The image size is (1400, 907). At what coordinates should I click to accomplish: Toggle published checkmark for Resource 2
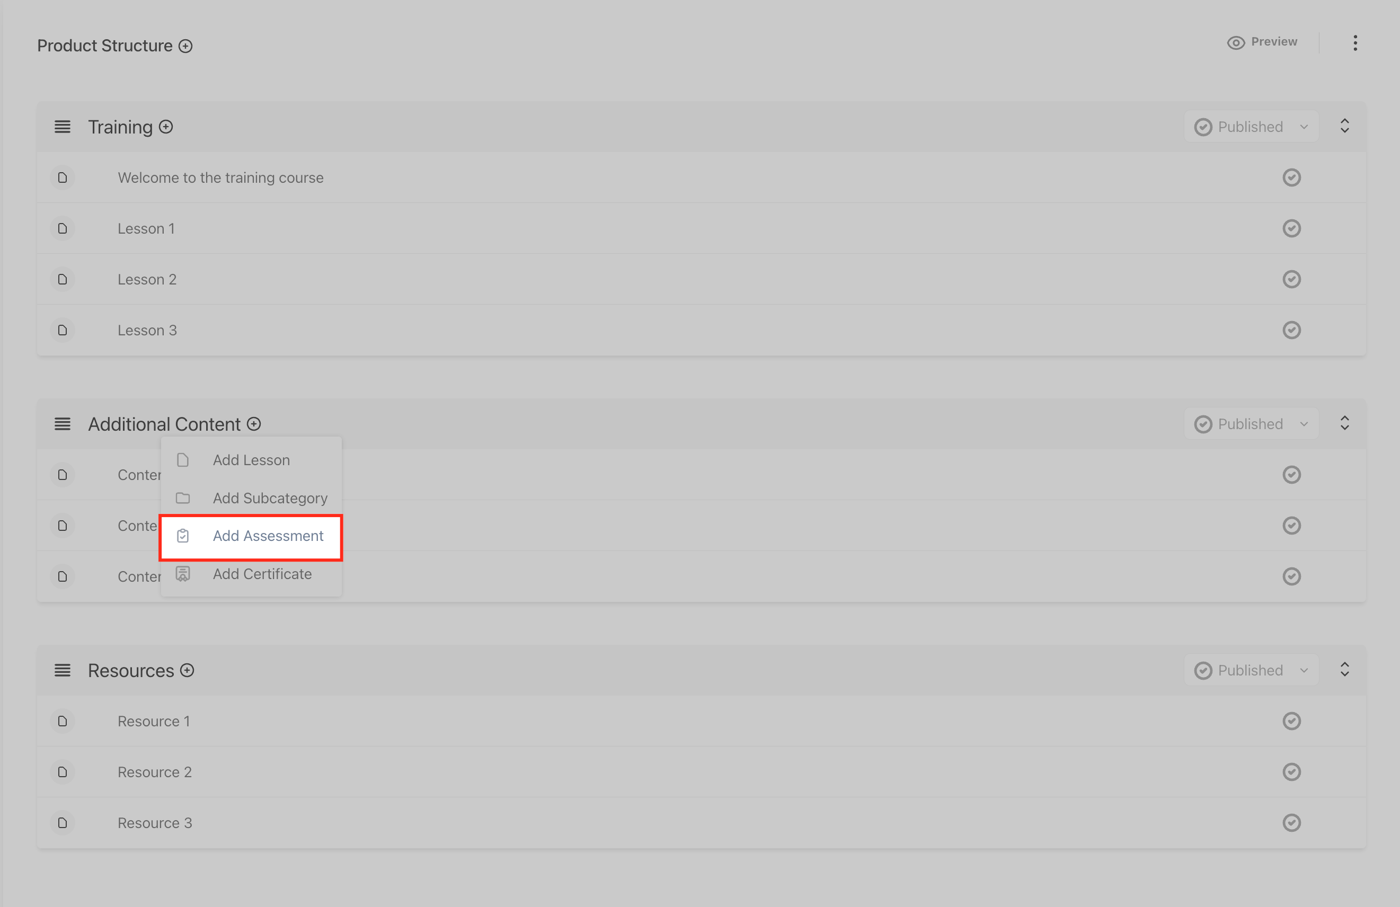[1291, 772]
